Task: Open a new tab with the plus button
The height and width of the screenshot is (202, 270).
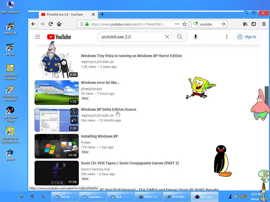Action: tap(102, 14)
